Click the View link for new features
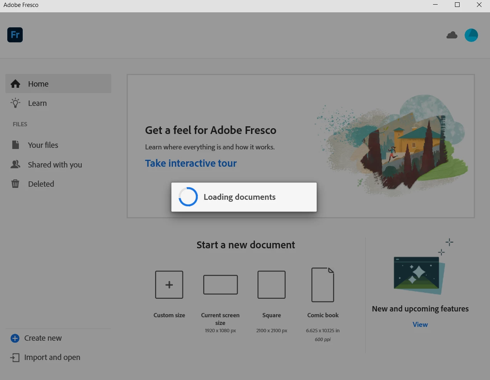Image resolution: width=490 pixels, height=380 pixels. (x=420, y=325)
